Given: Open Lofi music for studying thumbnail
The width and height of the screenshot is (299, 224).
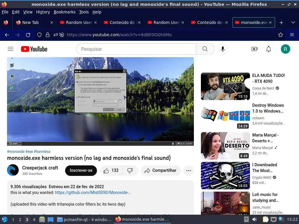Looking at the screenshot, I should pyautogui.click(x=225, y=203).
